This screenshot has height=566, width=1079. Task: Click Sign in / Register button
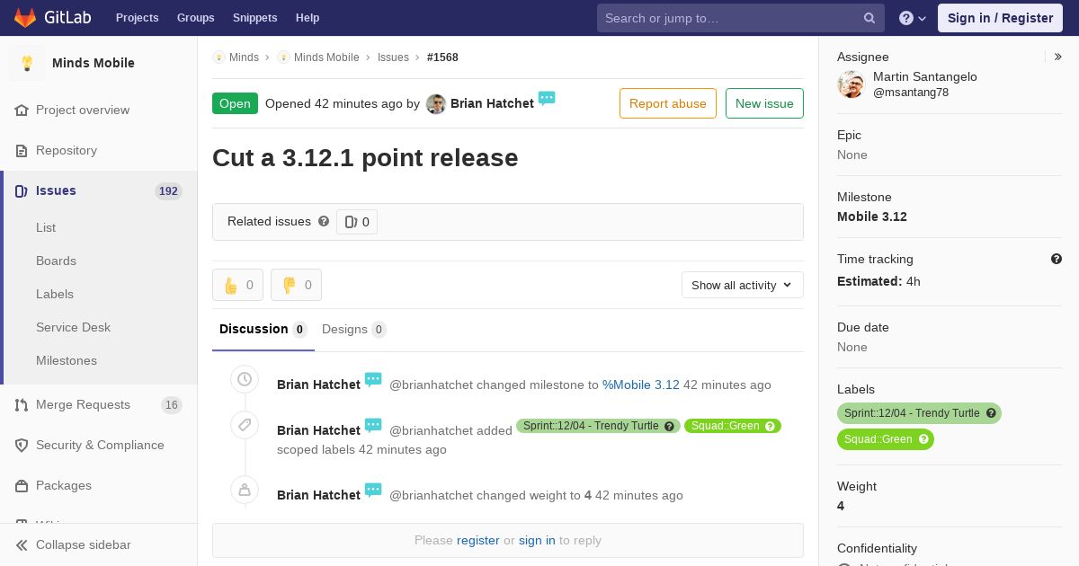pyautogui.click(x=1000, y=18)
